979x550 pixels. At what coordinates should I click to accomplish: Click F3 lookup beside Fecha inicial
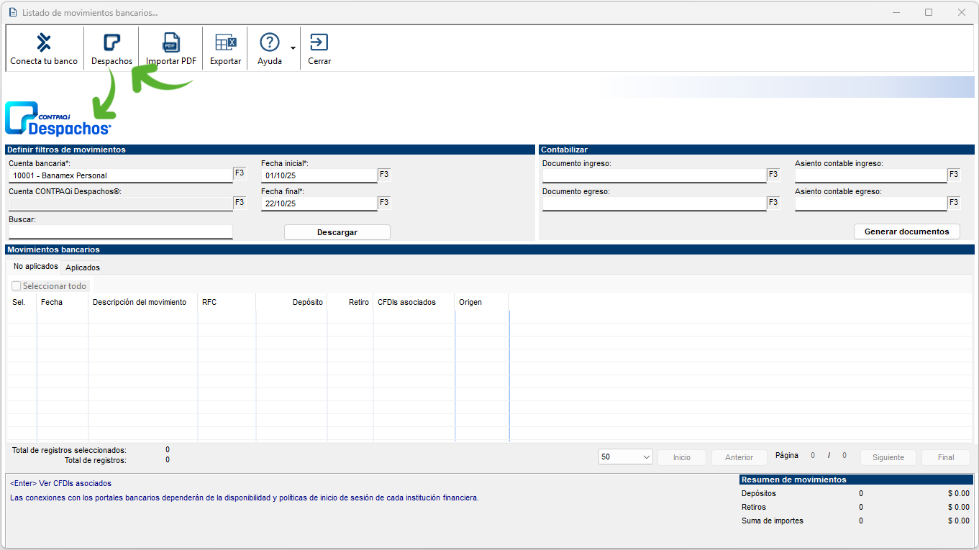point(384,174)
